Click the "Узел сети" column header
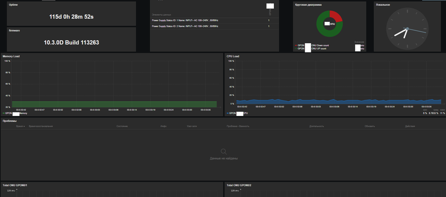 point(192,126)
